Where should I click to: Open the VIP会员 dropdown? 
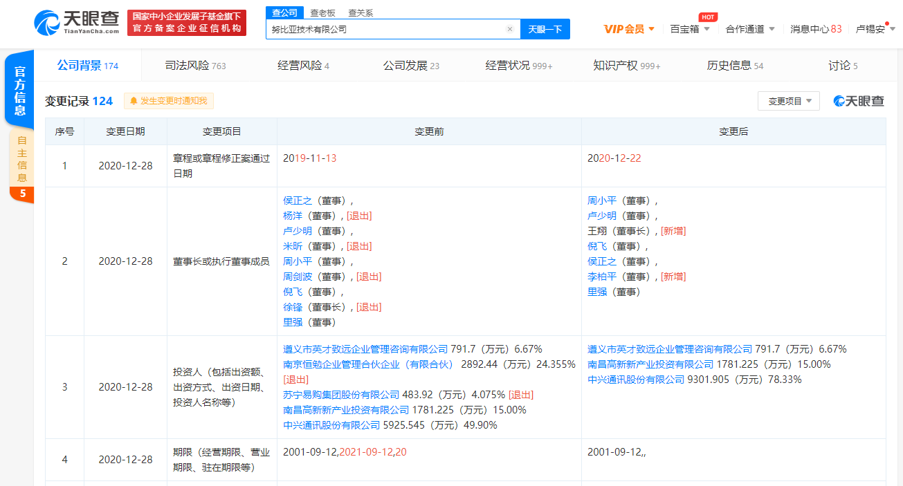tap(629, 29)
